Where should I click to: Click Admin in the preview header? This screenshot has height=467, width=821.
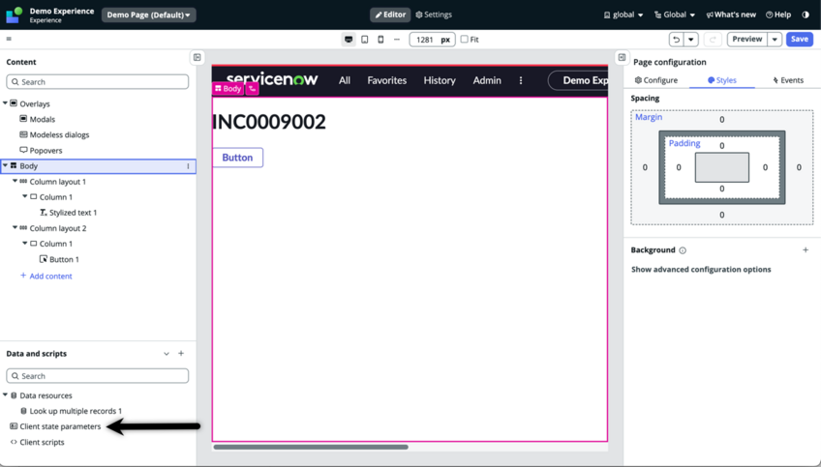point(487,80)
